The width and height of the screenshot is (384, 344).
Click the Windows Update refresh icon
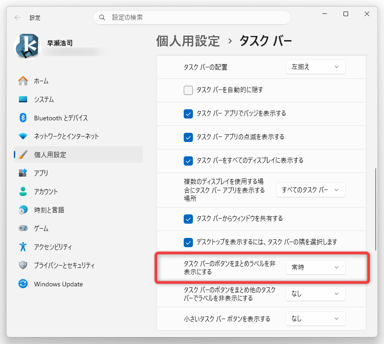pyautogui.click(x=23, y=284)
